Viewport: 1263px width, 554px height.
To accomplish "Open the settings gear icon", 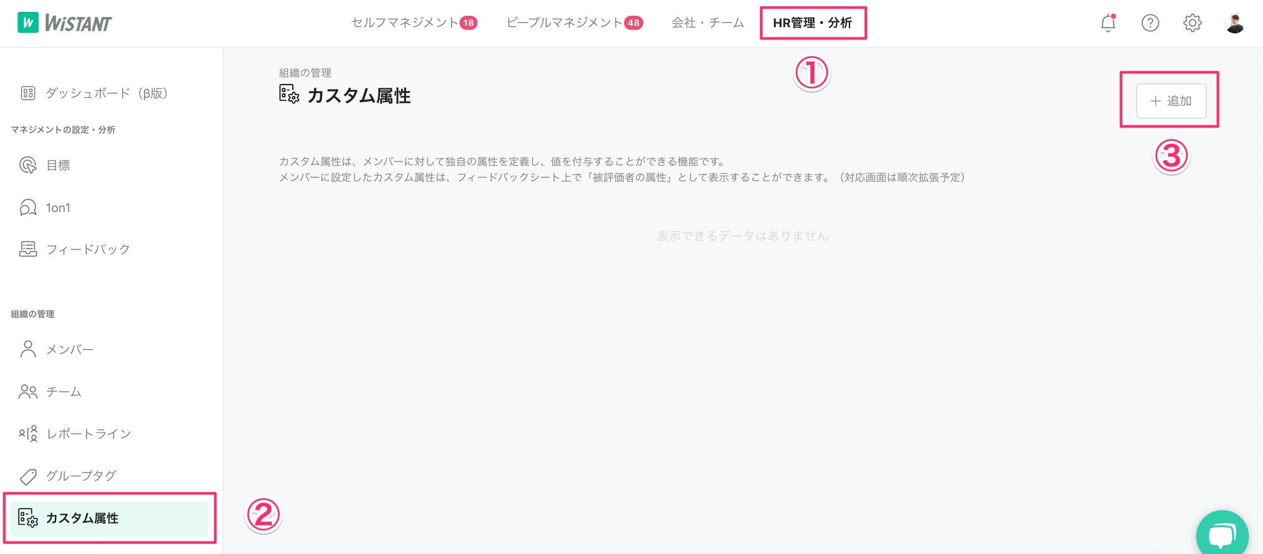I will coord(1192,23).
